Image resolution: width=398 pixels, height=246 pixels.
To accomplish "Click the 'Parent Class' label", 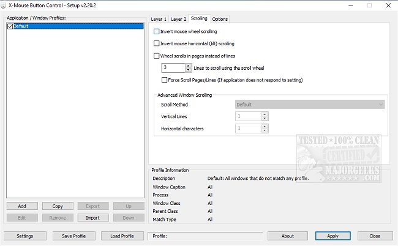I will (165, 211).
